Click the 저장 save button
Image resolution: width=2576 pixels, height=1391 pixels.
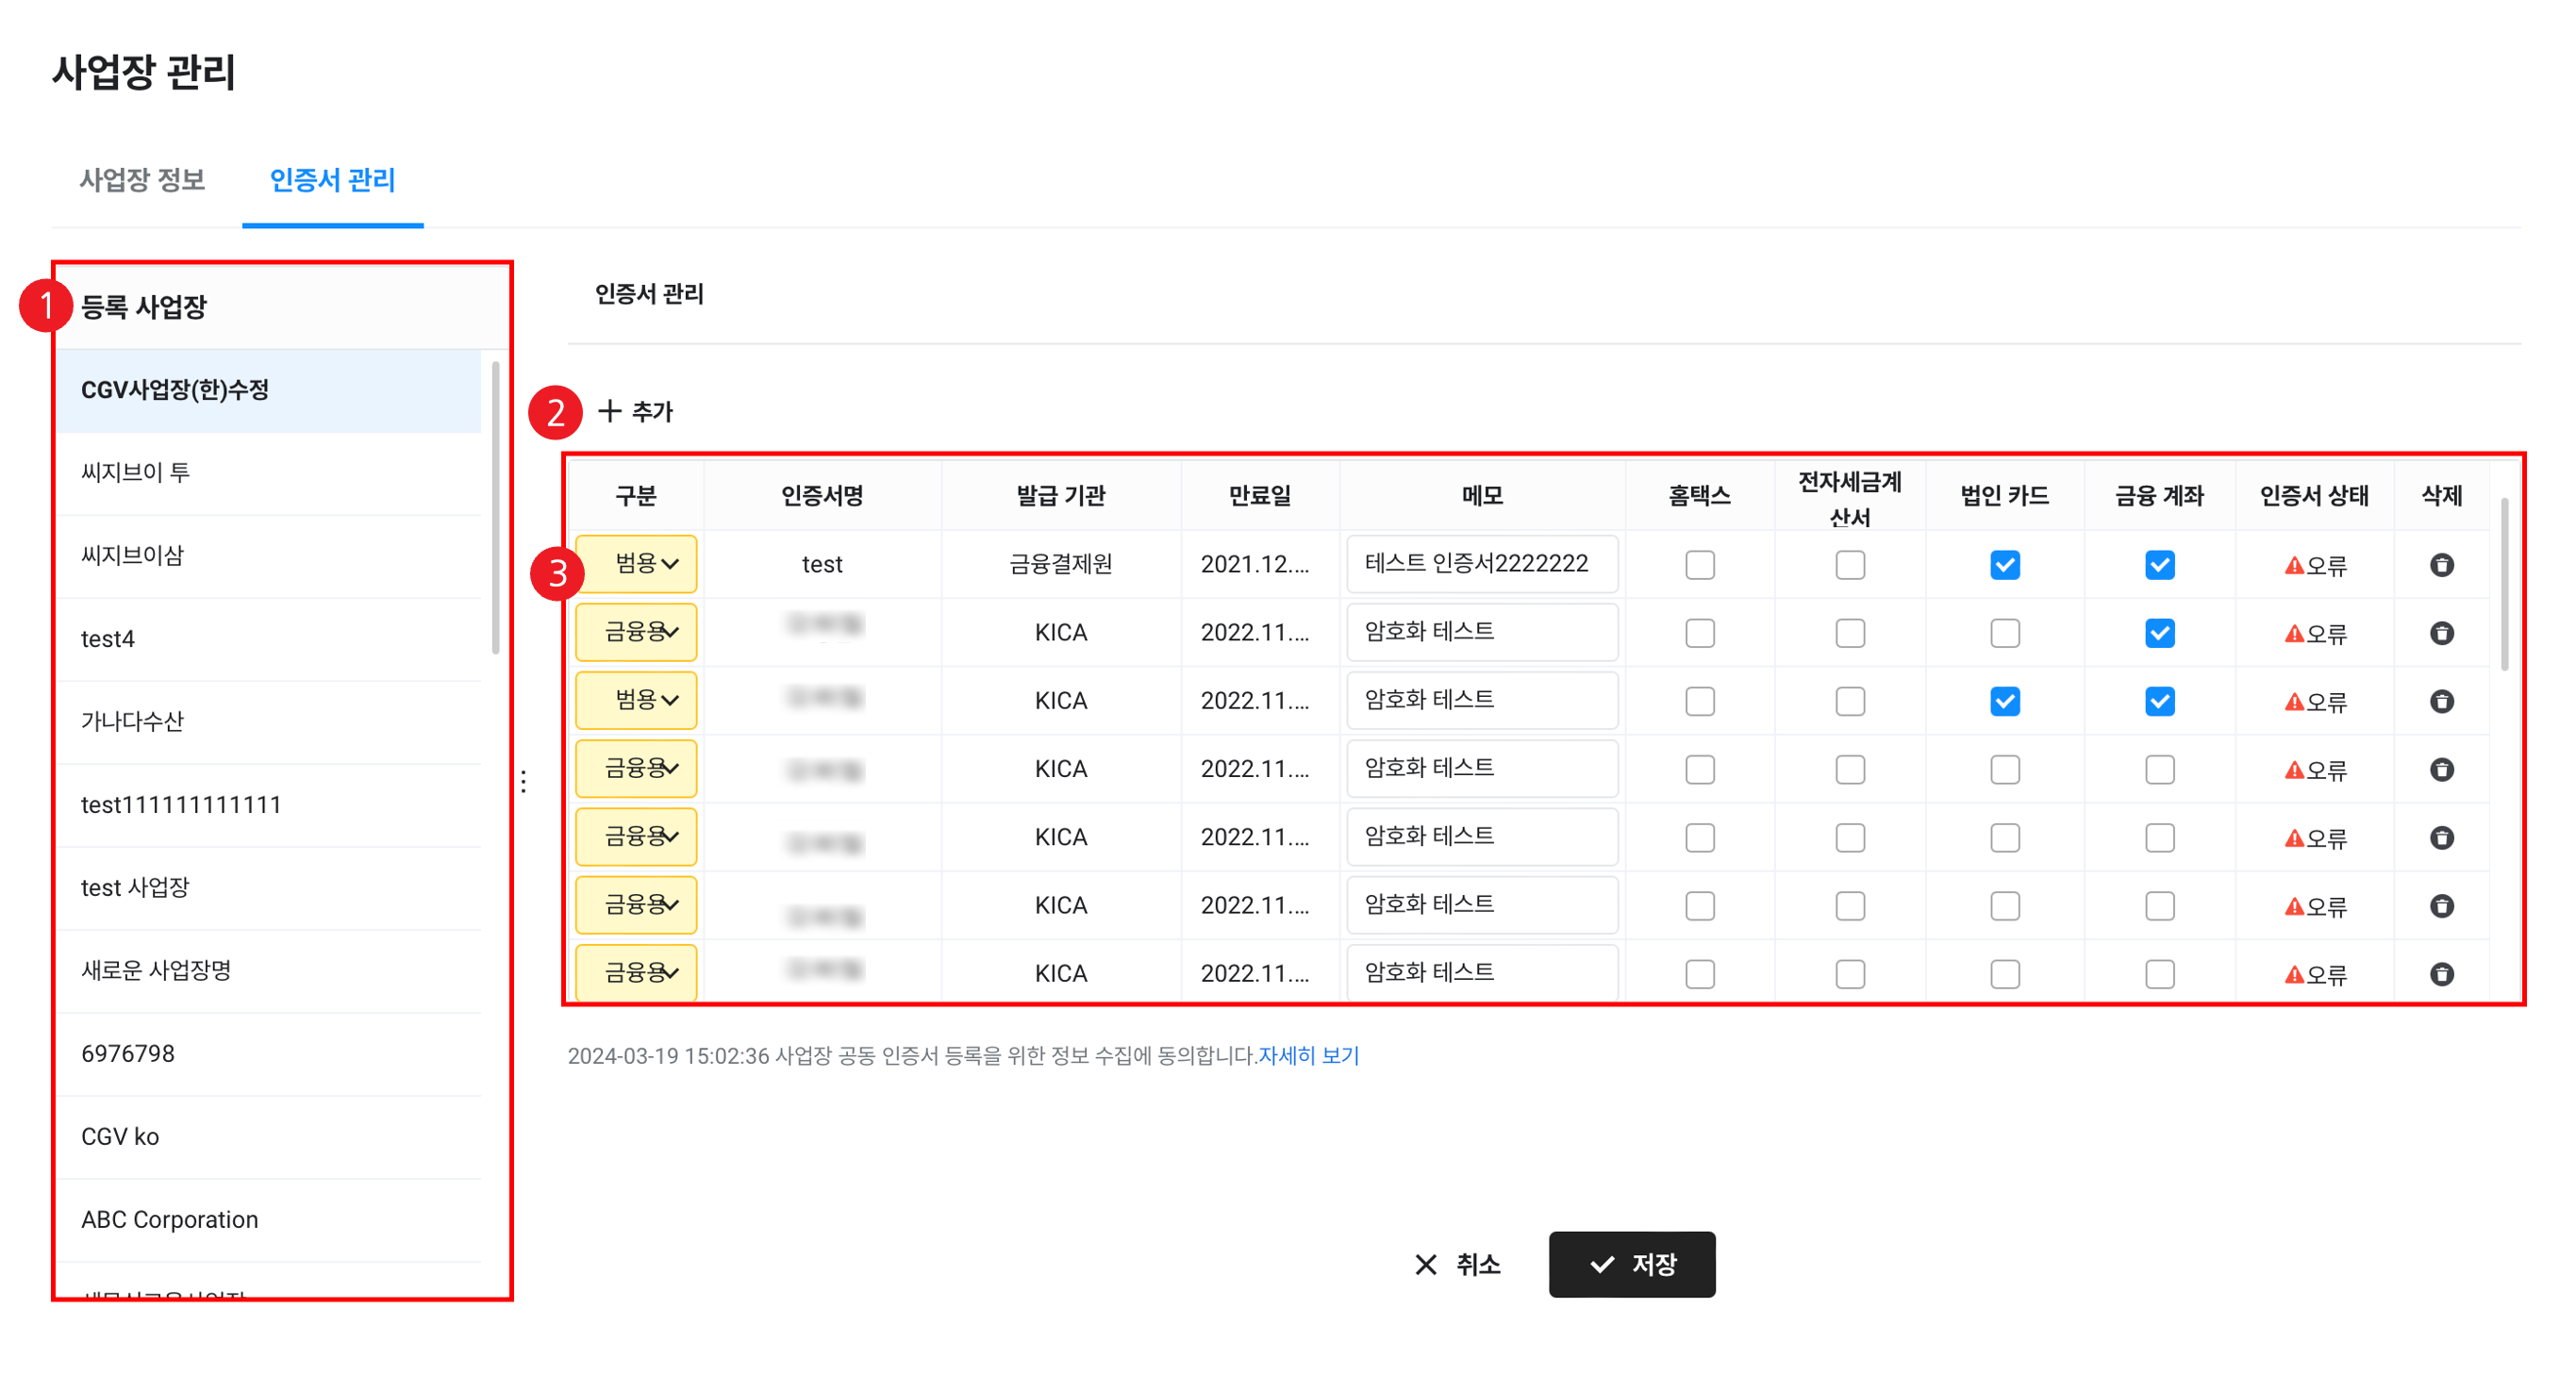point(1631,1264)
